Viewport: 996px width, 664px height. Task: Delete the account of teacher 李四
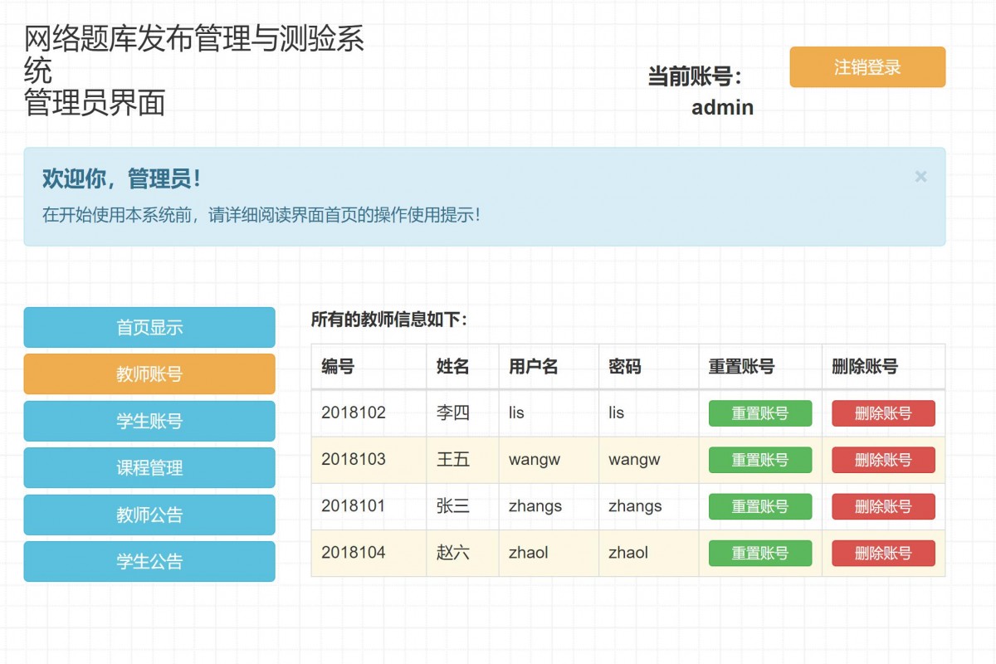click(x=883, y=413)
